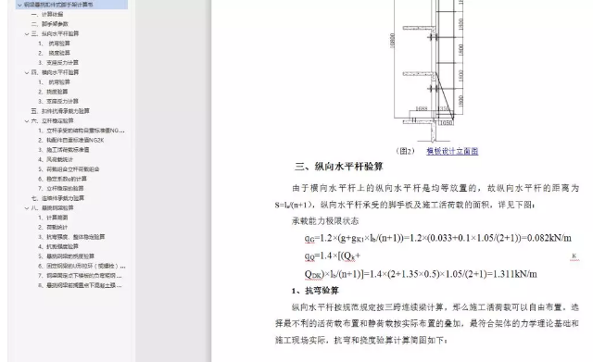Viewport: 593px width, 362px height.
Task: Go to 7、立杆稳定的验算 entry
Action: 61,188
